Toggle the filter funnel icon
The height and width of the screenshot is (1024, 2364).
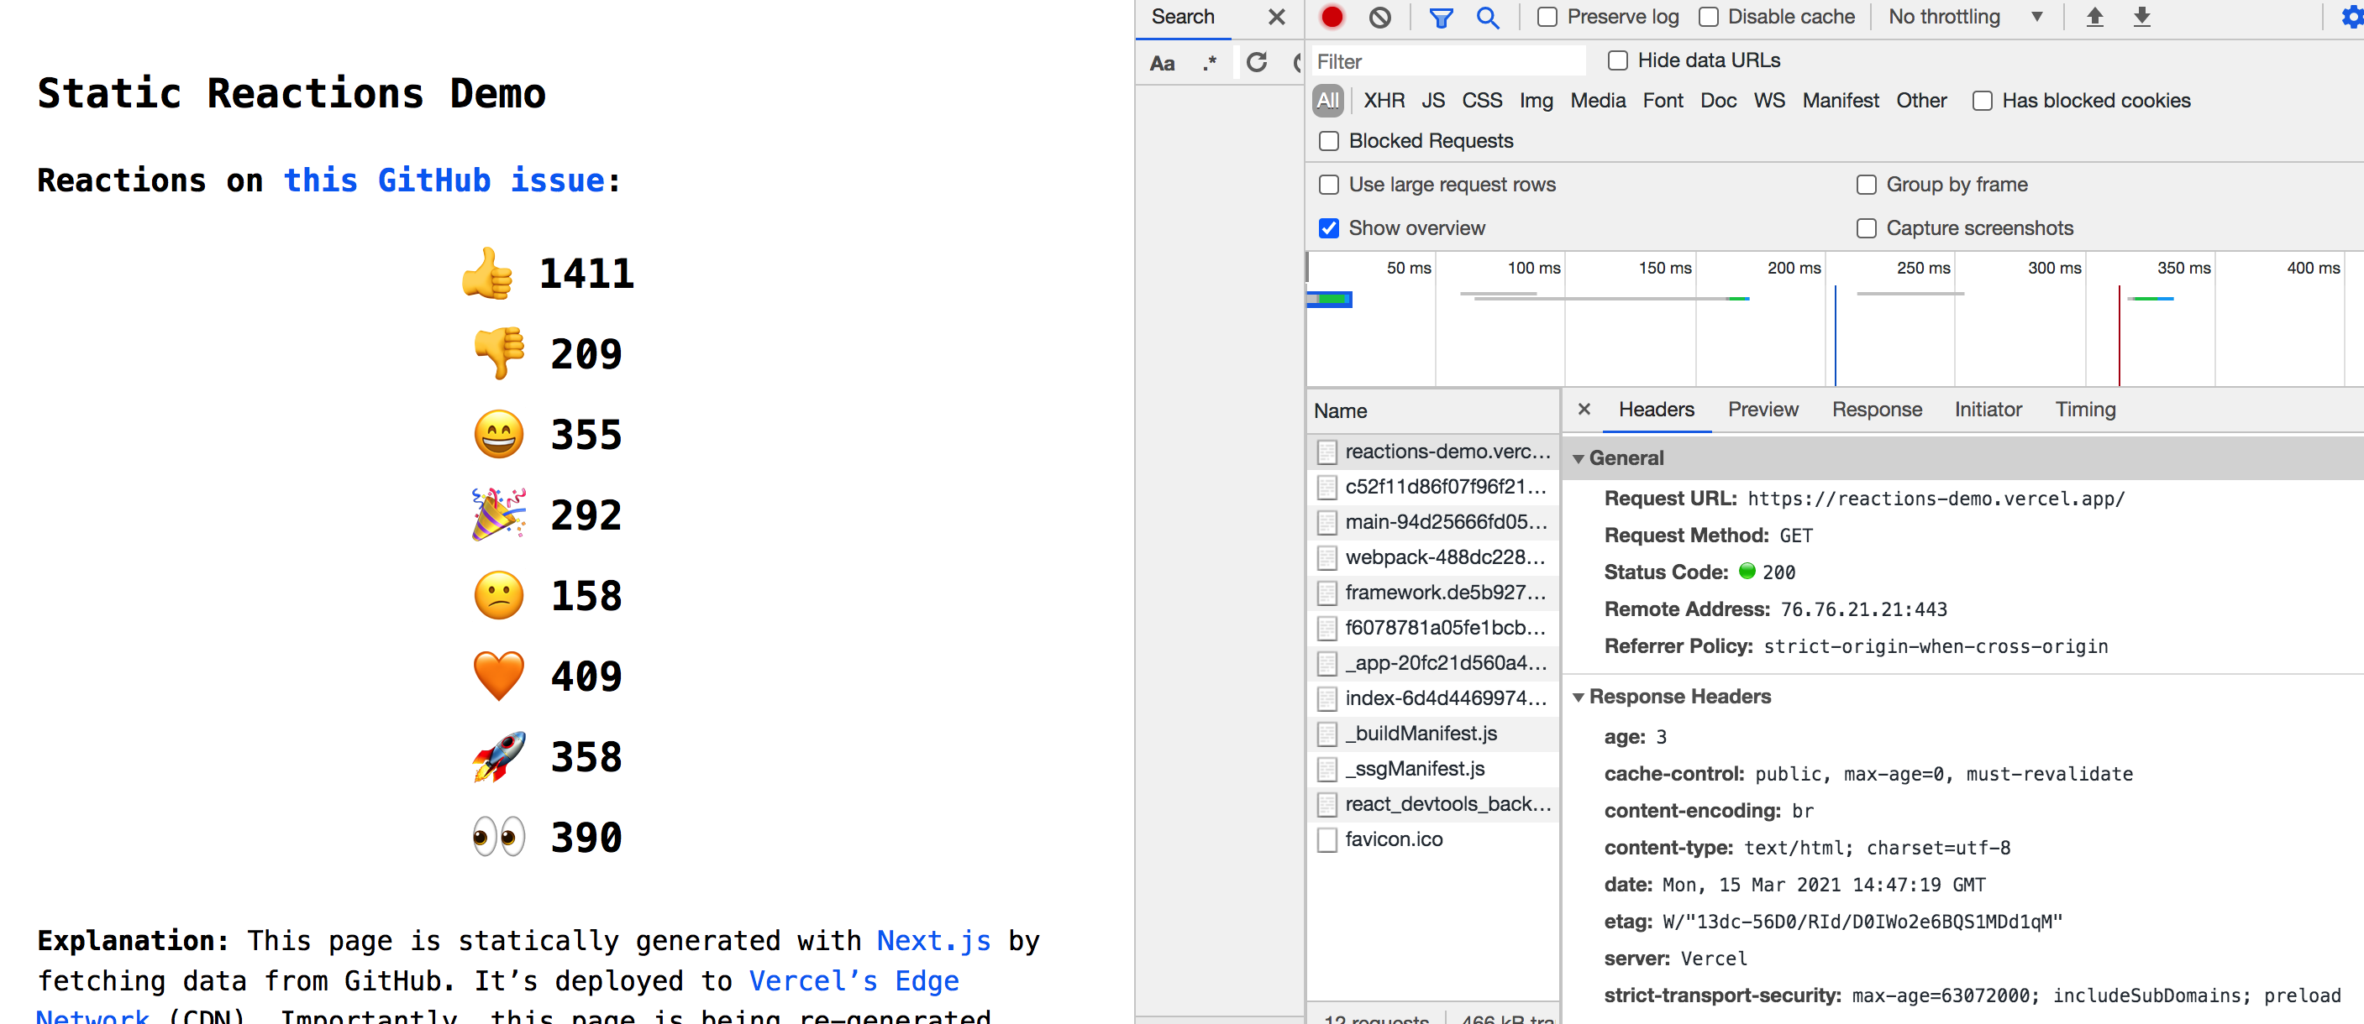(x=1441, y=17)
